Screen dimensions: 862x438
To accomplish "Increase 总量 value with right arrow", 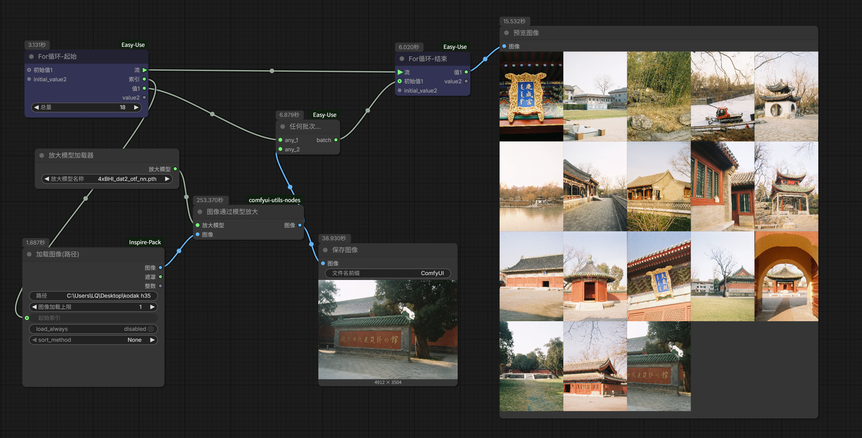I will 136,107.
